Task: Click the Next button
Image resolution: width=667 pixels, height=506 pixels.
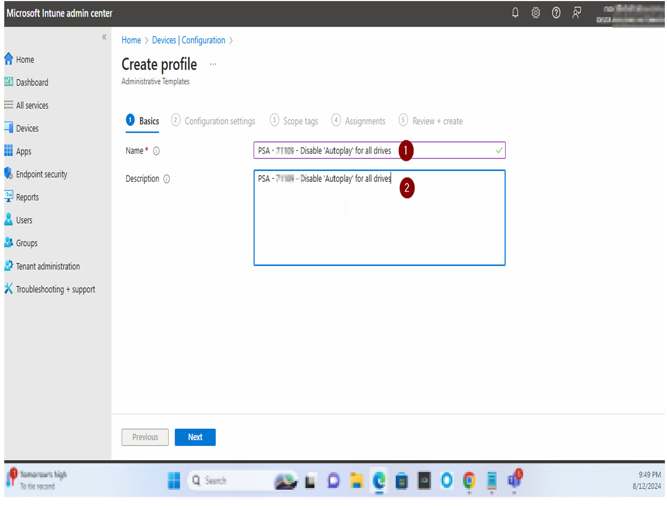Action: (195, 437)
